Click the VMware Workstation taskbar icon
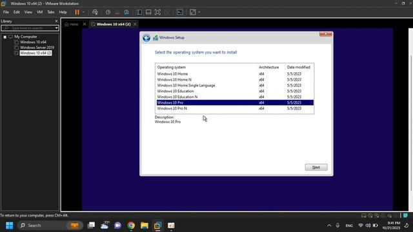This screenshot has height=232, width=413. (157, 226)
